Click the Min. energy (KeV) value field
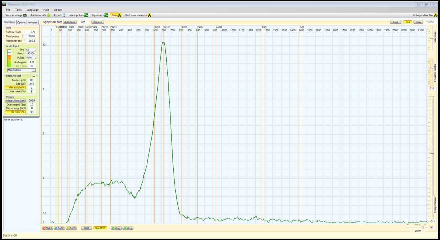The image size is (440, 240). (x=32, y=108)
